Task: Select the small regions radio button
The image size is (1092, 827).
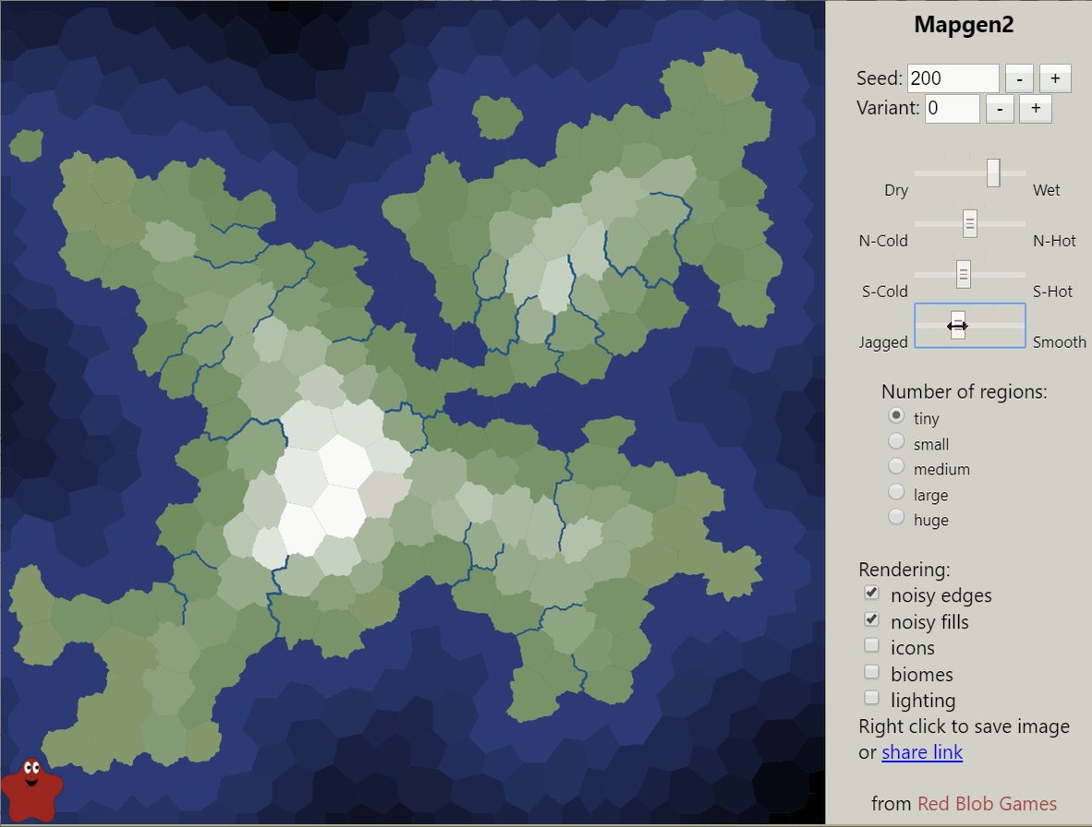Action: 896,442
